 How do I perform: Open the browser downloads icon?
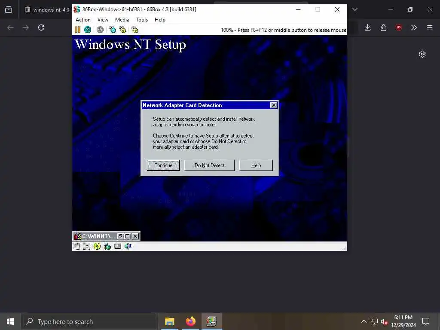368,27
